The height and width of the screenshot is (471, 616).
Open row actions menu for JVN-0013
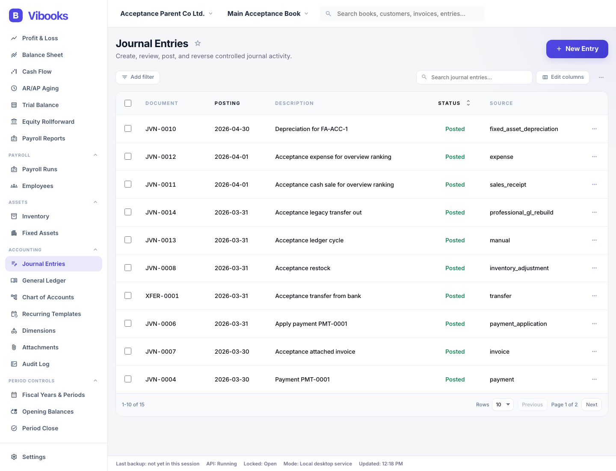click(x=594, y=240)
